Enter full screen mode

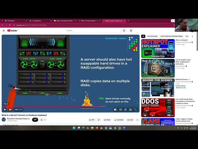[x=136, y=110]
